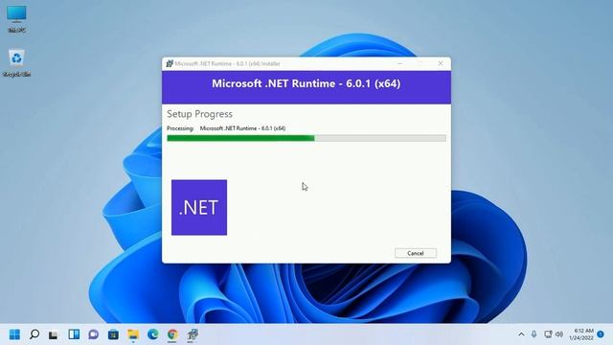Click the setup progress bar
The image size is (613, 345).
click(x=306, y=138)
